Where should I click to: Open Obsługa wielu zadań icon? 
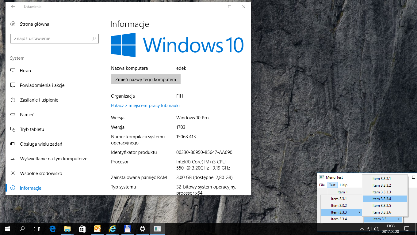13,144
